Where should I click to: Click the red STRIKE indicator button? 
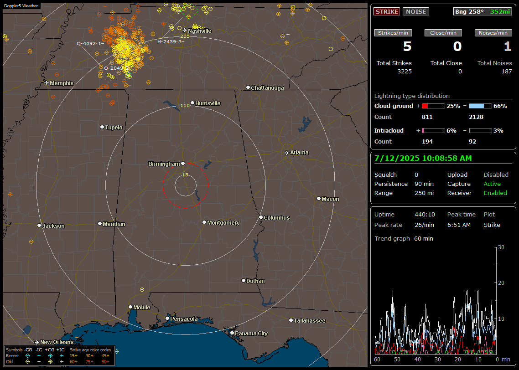coord(387,11)
